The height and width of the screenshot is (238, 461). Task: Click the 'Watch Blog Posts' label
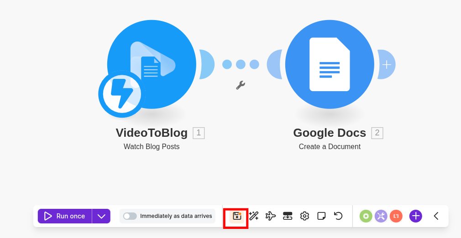click(152, 146)
